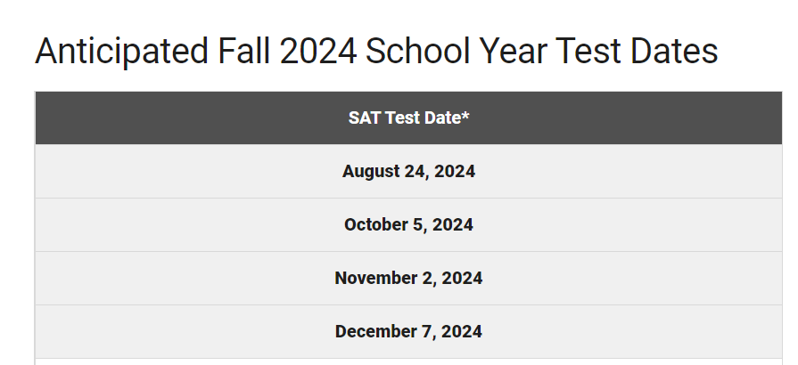The height and width of the screenshot is (365, 798).
Task: Click the SAT Test Date* column header
Action: pyautogui.click(x=408, y=118)
